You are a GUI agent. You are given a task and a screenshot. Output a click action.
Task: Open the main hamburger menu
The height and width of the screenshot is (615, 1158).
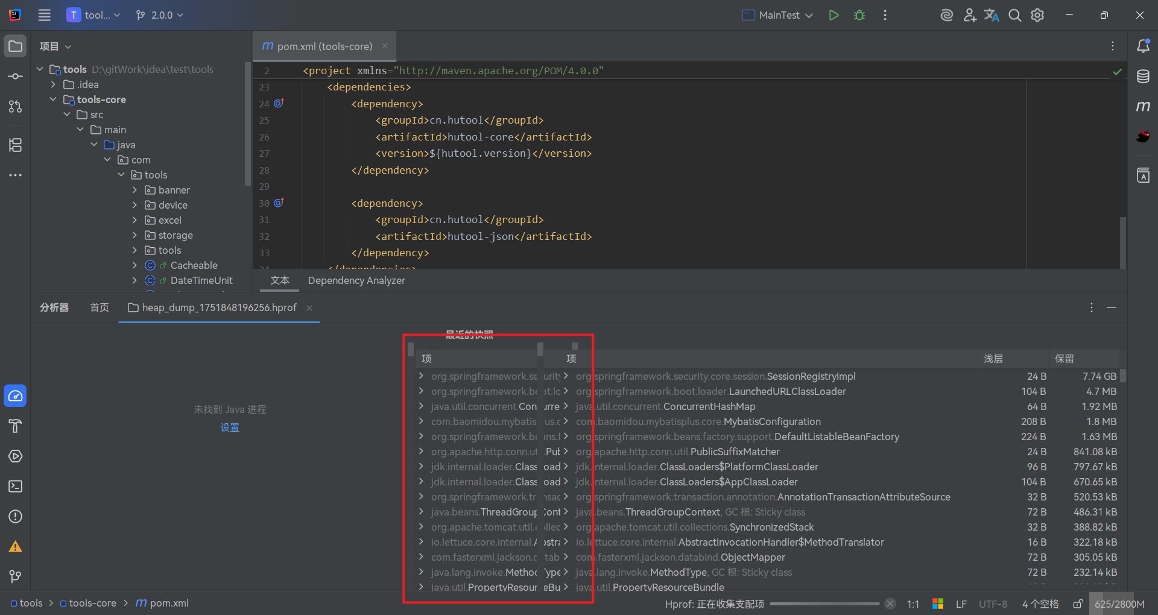point(45,15)
